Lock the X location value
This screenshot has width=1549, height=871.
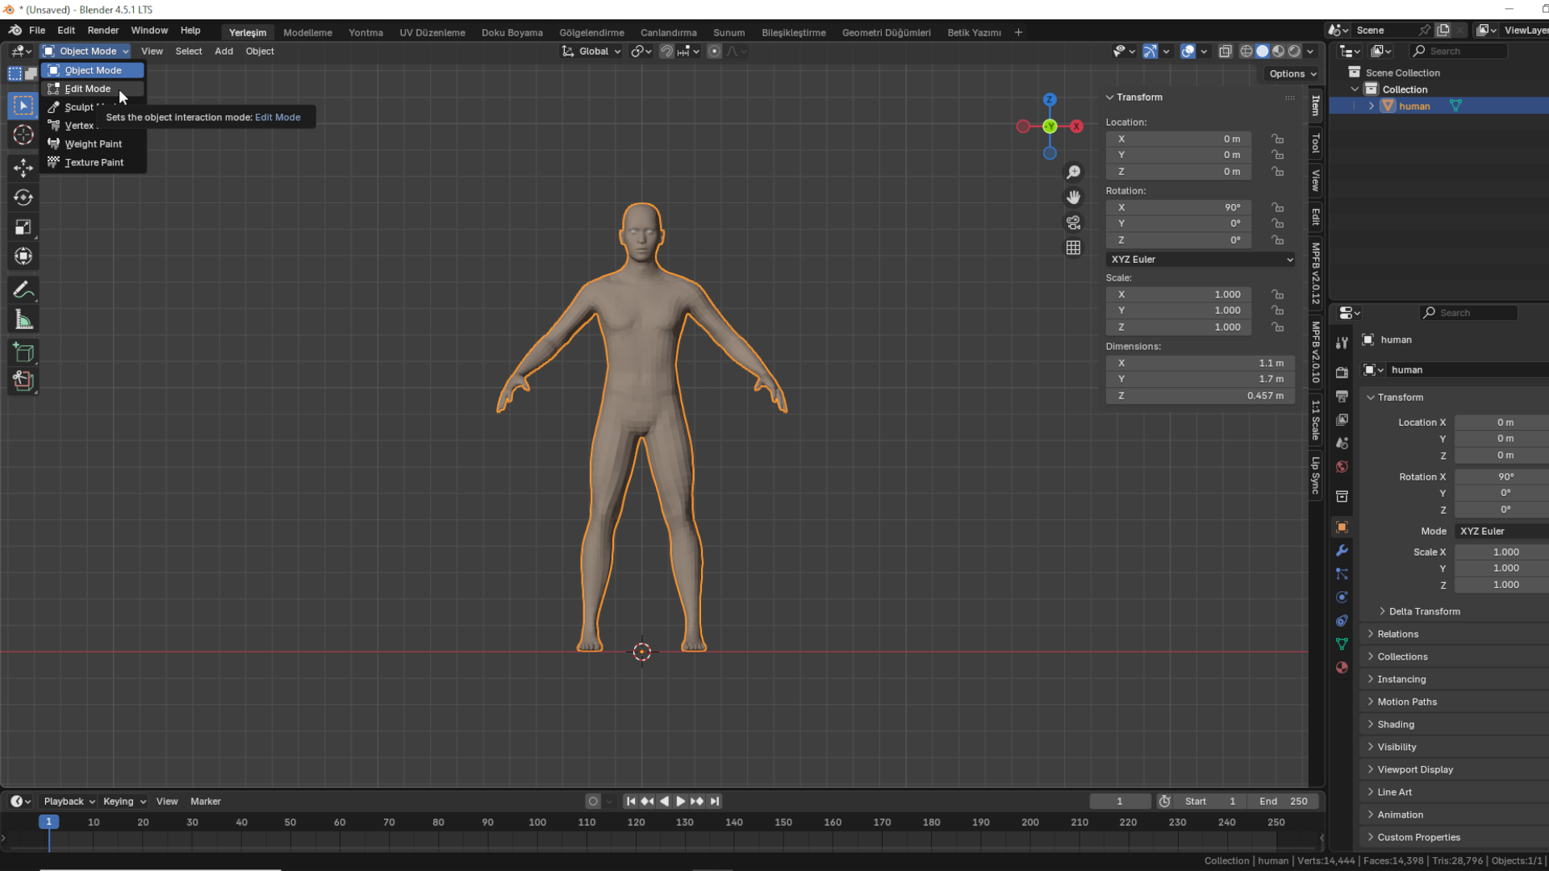1277,139
